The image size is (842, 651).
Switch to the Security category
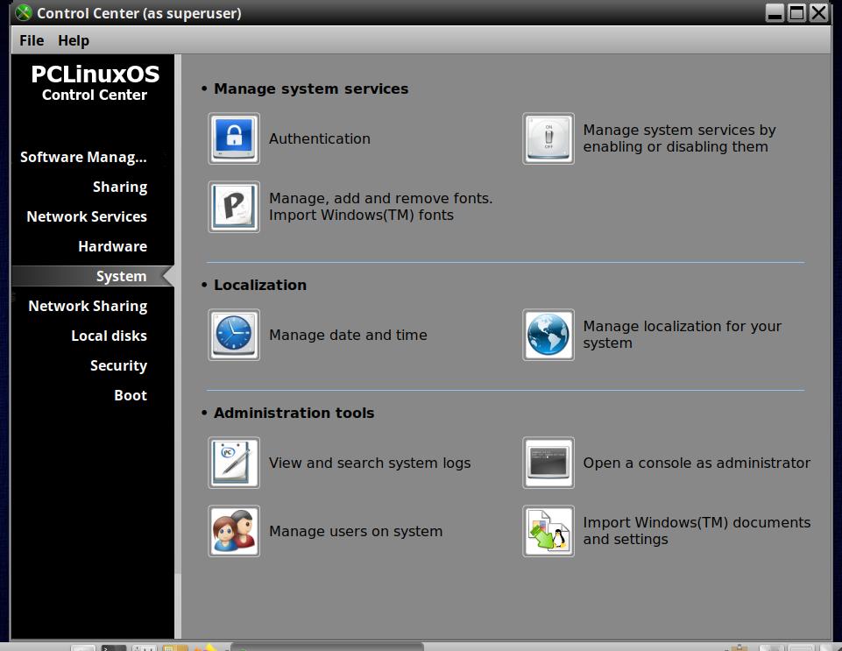click(x=118, y=365)
